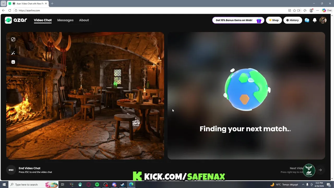
Task: Click the ESC end video chat button
Action: pyautogui.click(x=11, y=170)
